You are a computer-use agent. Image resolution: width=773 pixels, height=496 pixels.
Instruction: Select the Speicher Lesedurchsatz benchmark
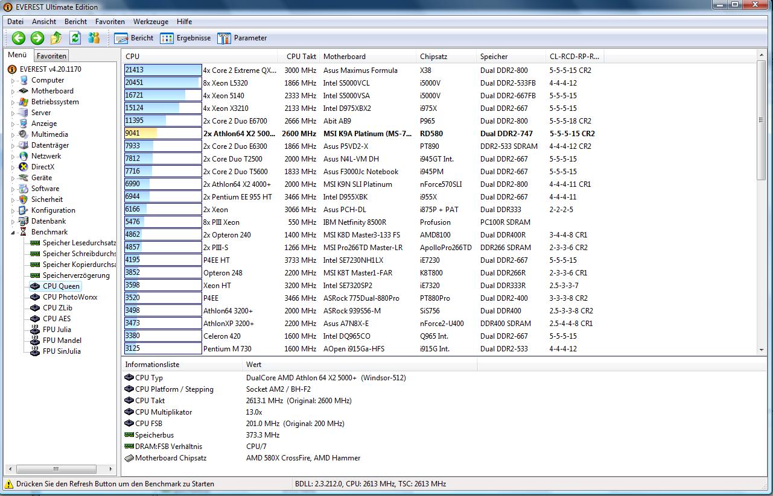click(x=78, y=243)
